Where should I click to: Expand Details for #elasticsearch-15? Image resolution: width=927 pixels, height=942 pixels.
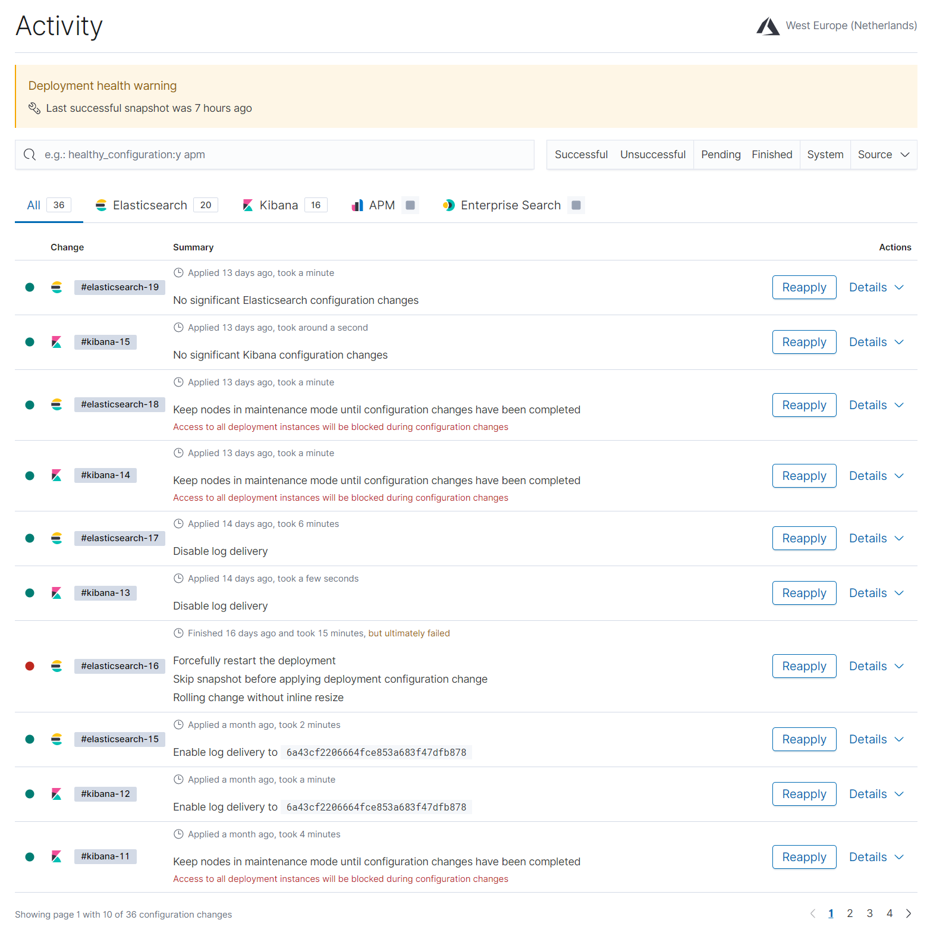(x=876, y=739)
